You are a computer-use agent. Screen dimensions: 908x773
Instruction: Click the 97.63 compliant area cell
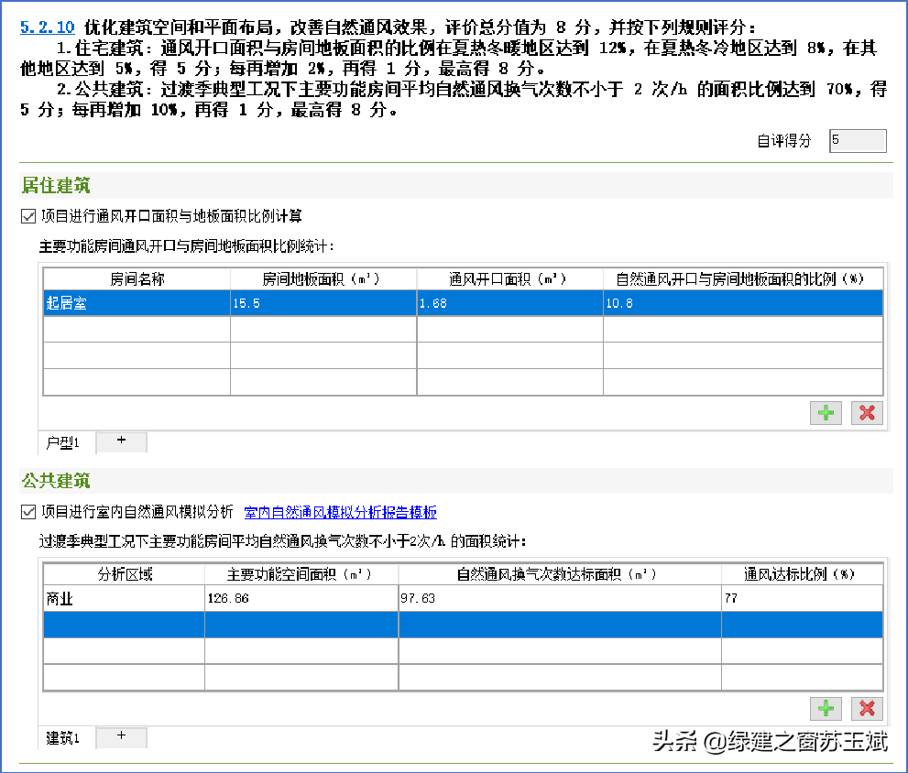click(x=560, y=598)
